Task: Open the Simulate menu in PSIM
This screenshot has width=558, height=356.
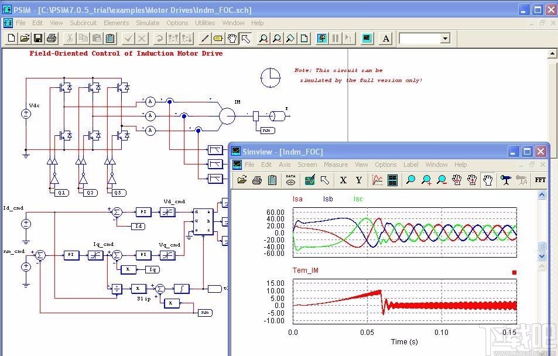Action: click(148, 23)
